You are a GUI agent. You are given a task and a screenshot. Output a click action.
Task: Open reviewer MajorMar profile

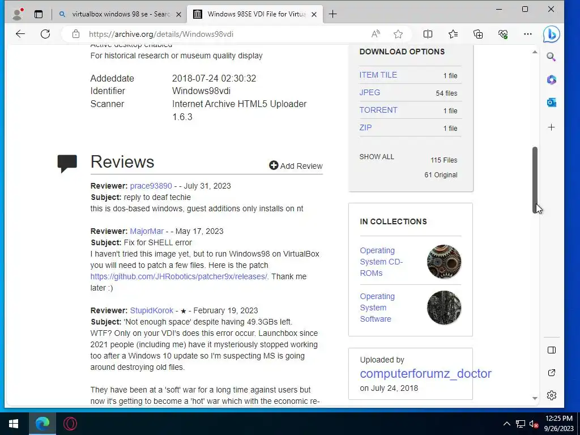(147, 231)
